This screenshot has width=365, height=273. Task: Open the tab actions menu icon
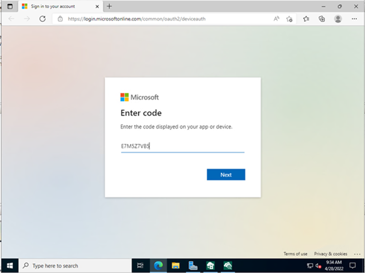tap(10, 6)
